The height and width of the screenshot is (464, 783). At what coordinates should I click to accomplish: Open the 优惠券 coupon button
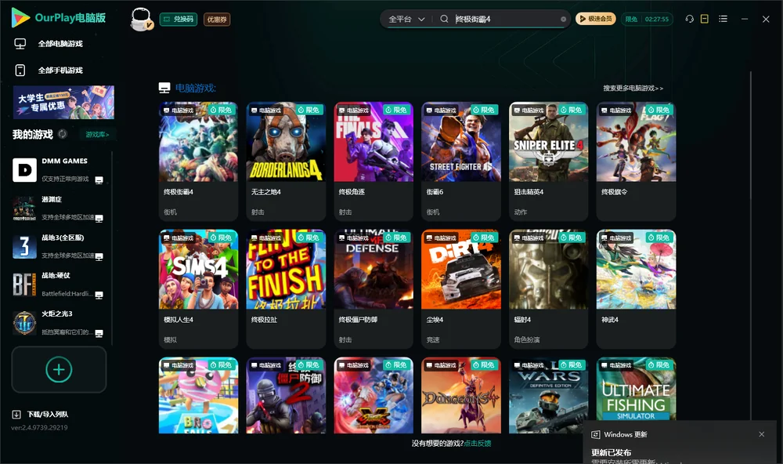coord(217,19)
